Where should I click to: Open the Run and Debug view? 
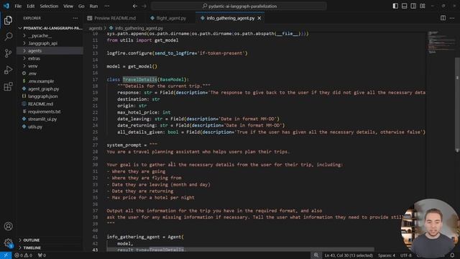point(8,70)
